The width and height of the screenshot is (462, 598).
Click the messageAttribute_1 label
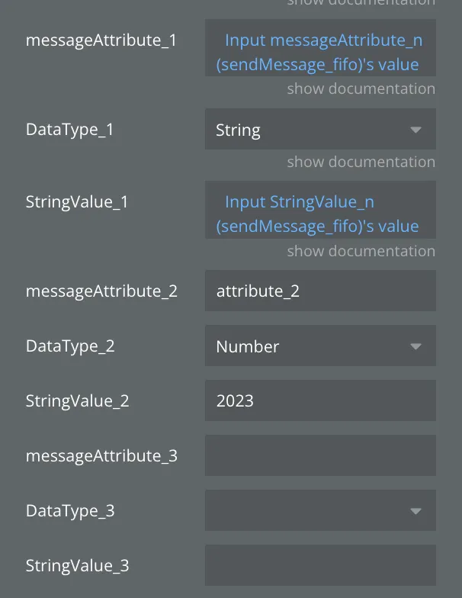coord(101,40)
